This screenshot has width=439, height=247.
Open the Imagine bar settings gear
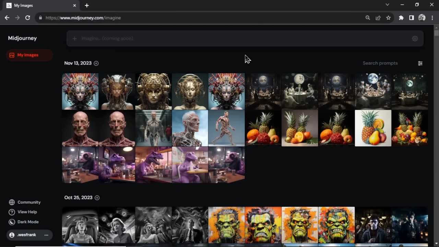click(x=415, y=38)
